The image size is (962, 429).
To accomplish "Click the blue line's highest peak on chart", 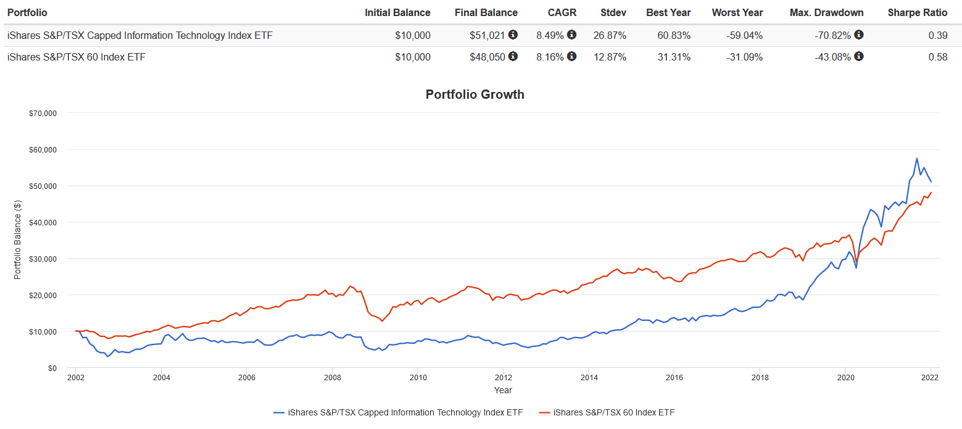I will [916, 159].
